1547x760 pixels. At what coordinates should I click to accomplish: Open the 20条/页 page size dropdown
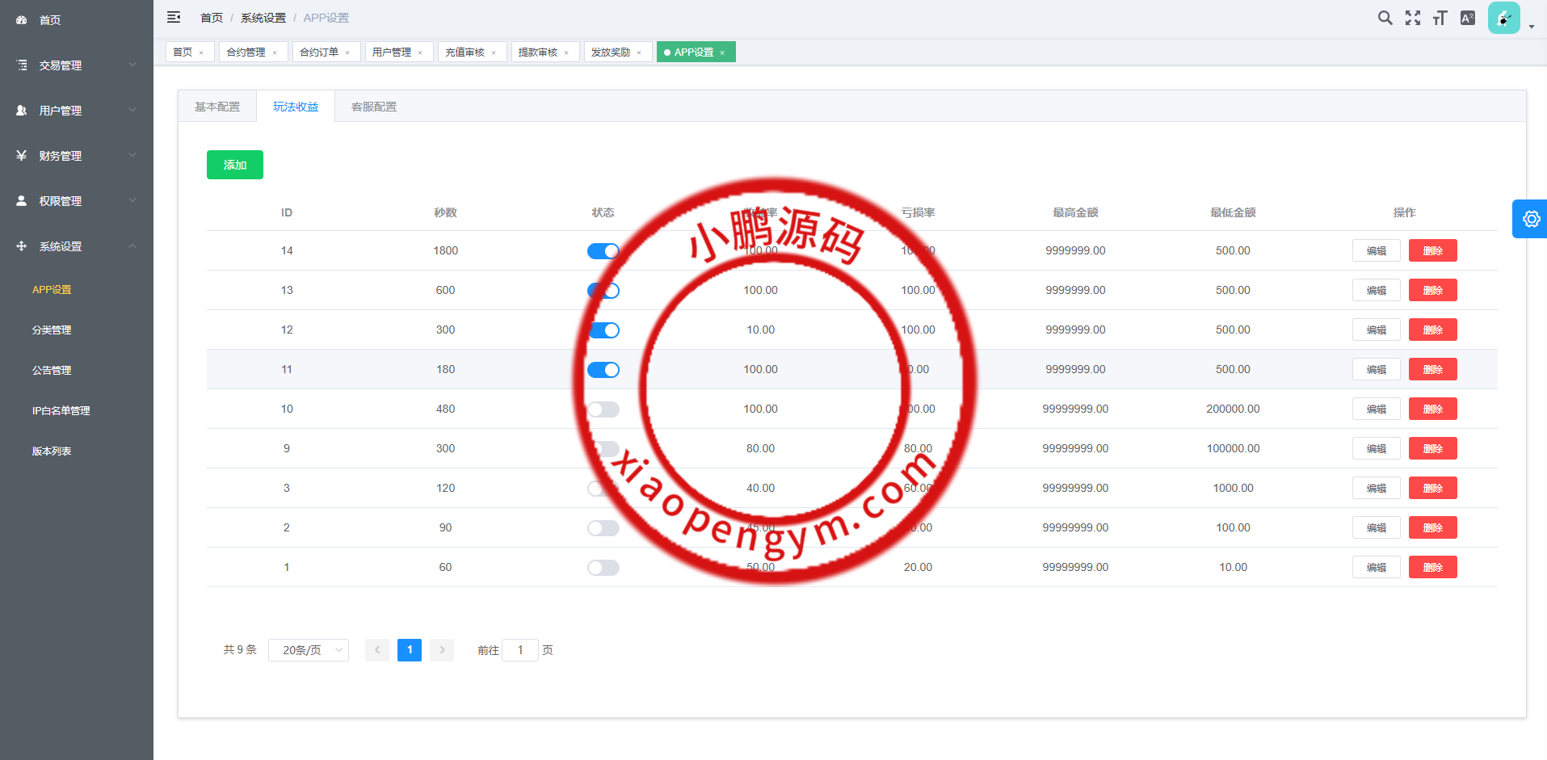309,650
